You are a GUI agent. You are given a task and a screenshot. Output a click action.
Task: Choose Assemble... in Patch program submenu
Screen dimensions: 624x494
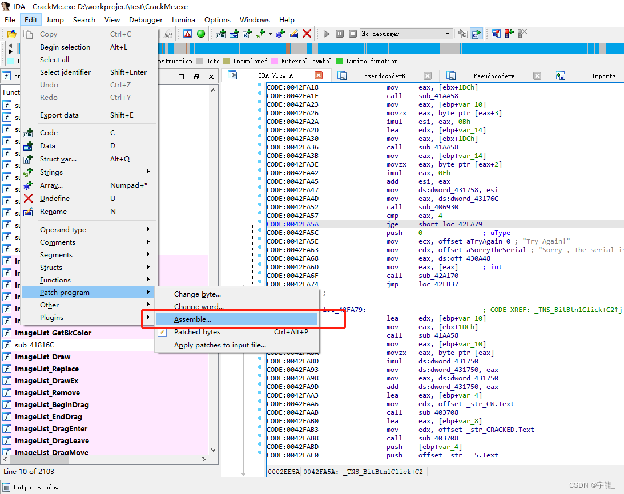(236, 319)
